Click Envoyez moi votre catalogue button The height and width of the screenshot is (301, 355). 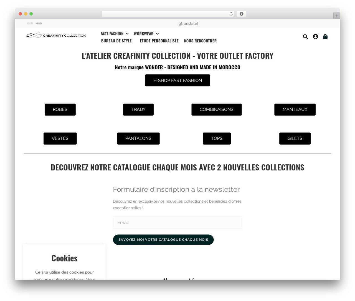click(163, 240)
